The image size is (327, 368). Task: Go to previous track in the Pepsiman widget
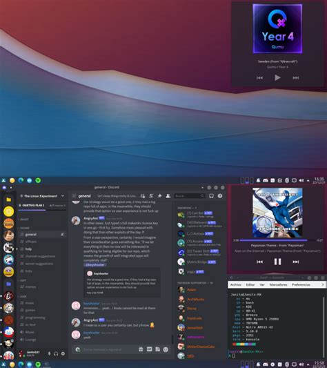259,262
